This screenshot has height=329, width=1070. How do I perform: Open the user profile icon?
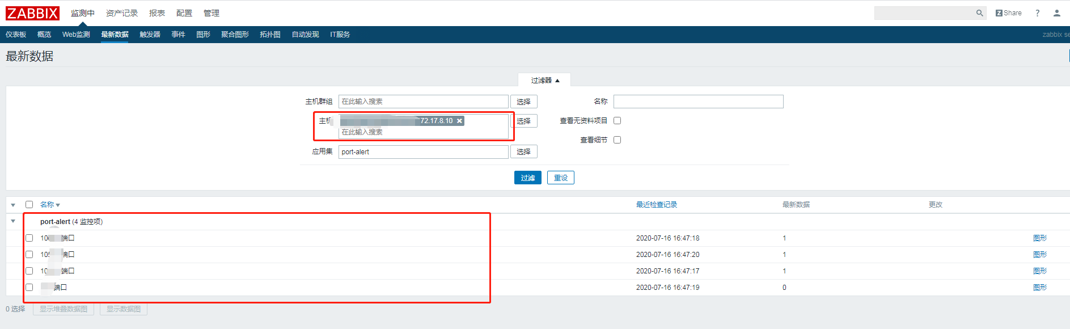(1056, 13)
